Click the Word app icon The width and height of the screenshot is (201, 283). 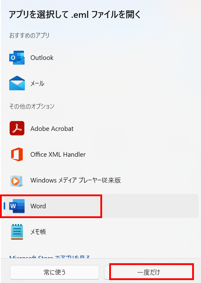click(x=17, y=206)
